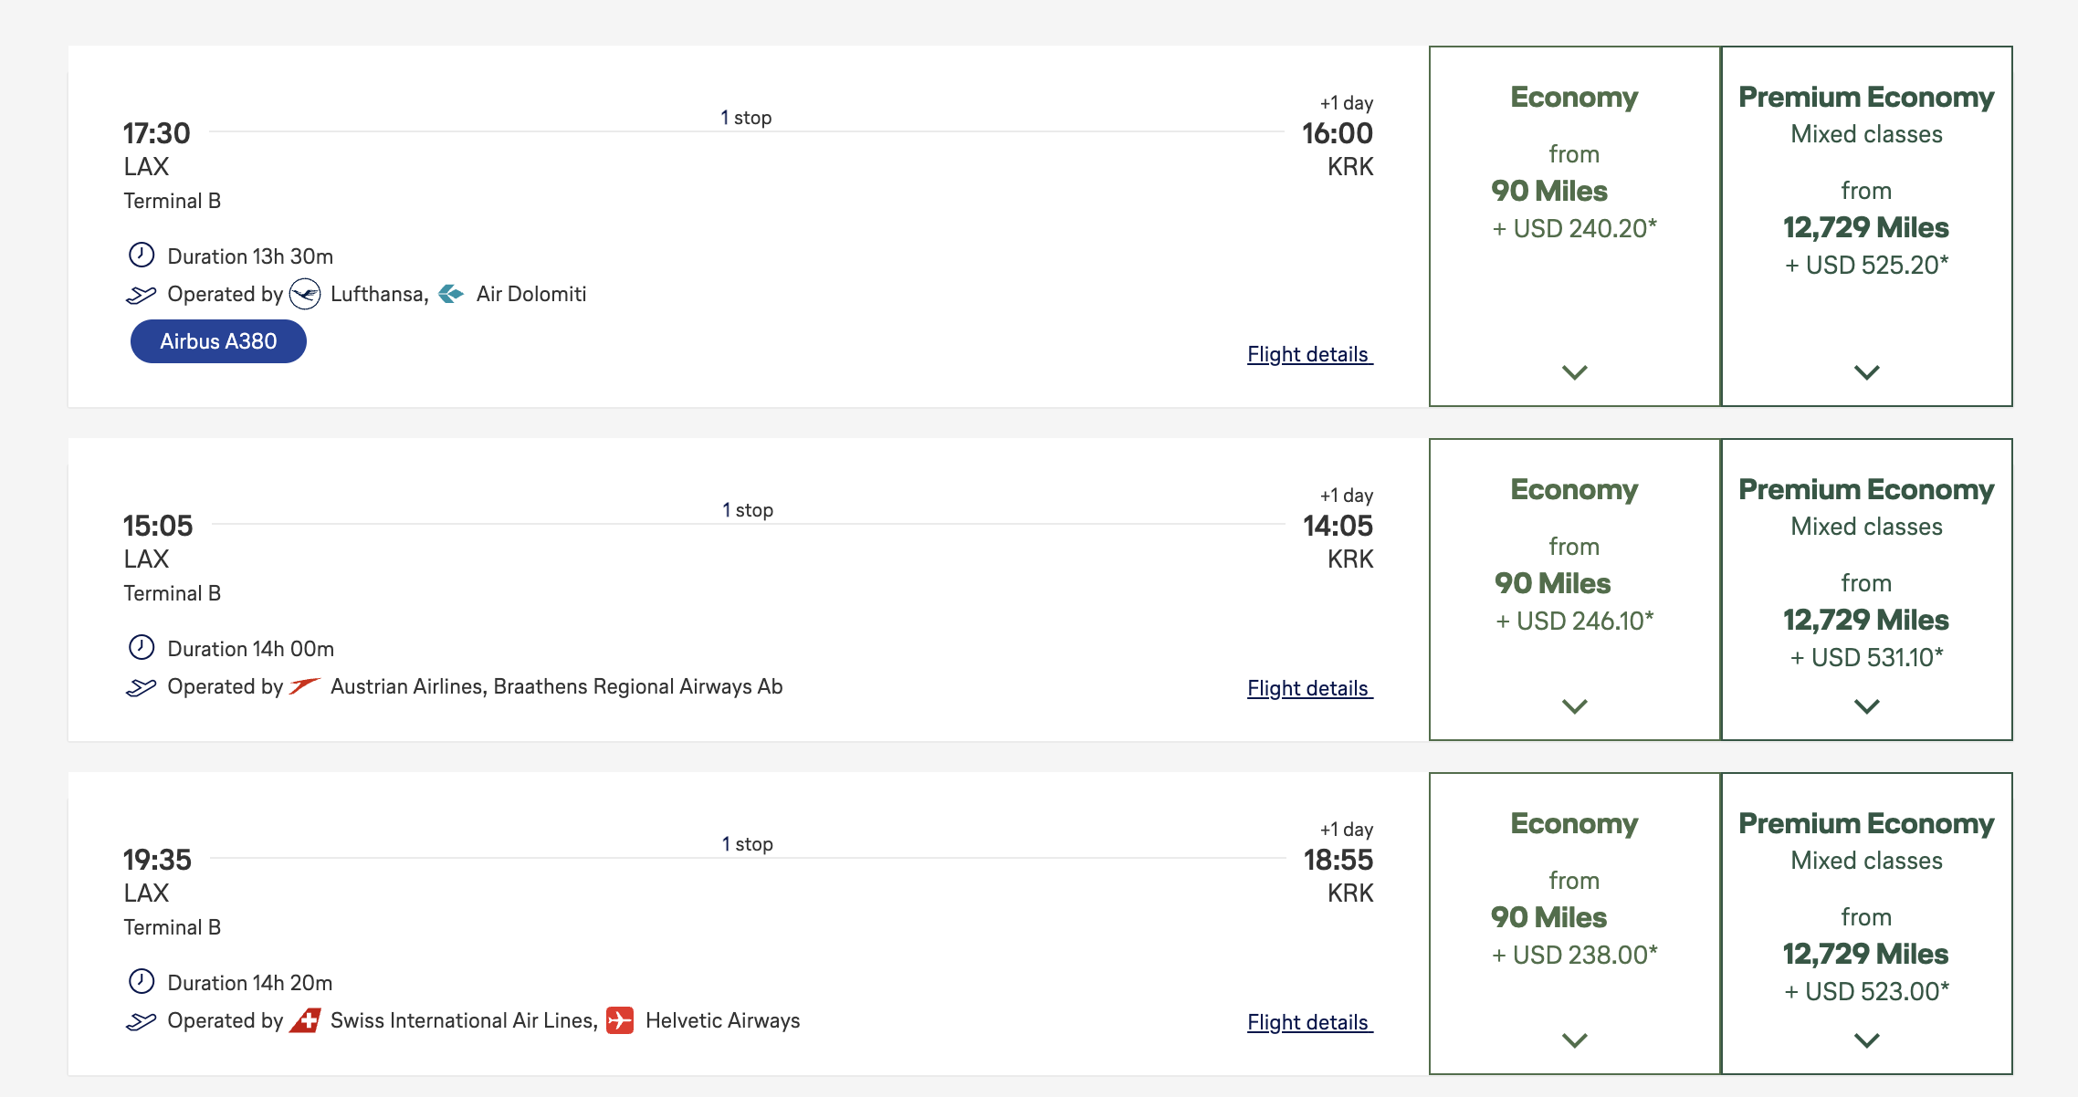Image resolution: width=2078 pixels, height=1097 pixels.
Task: Open Flight details for the Austrian Airlines flight
Action: (x=1309, y=688)
